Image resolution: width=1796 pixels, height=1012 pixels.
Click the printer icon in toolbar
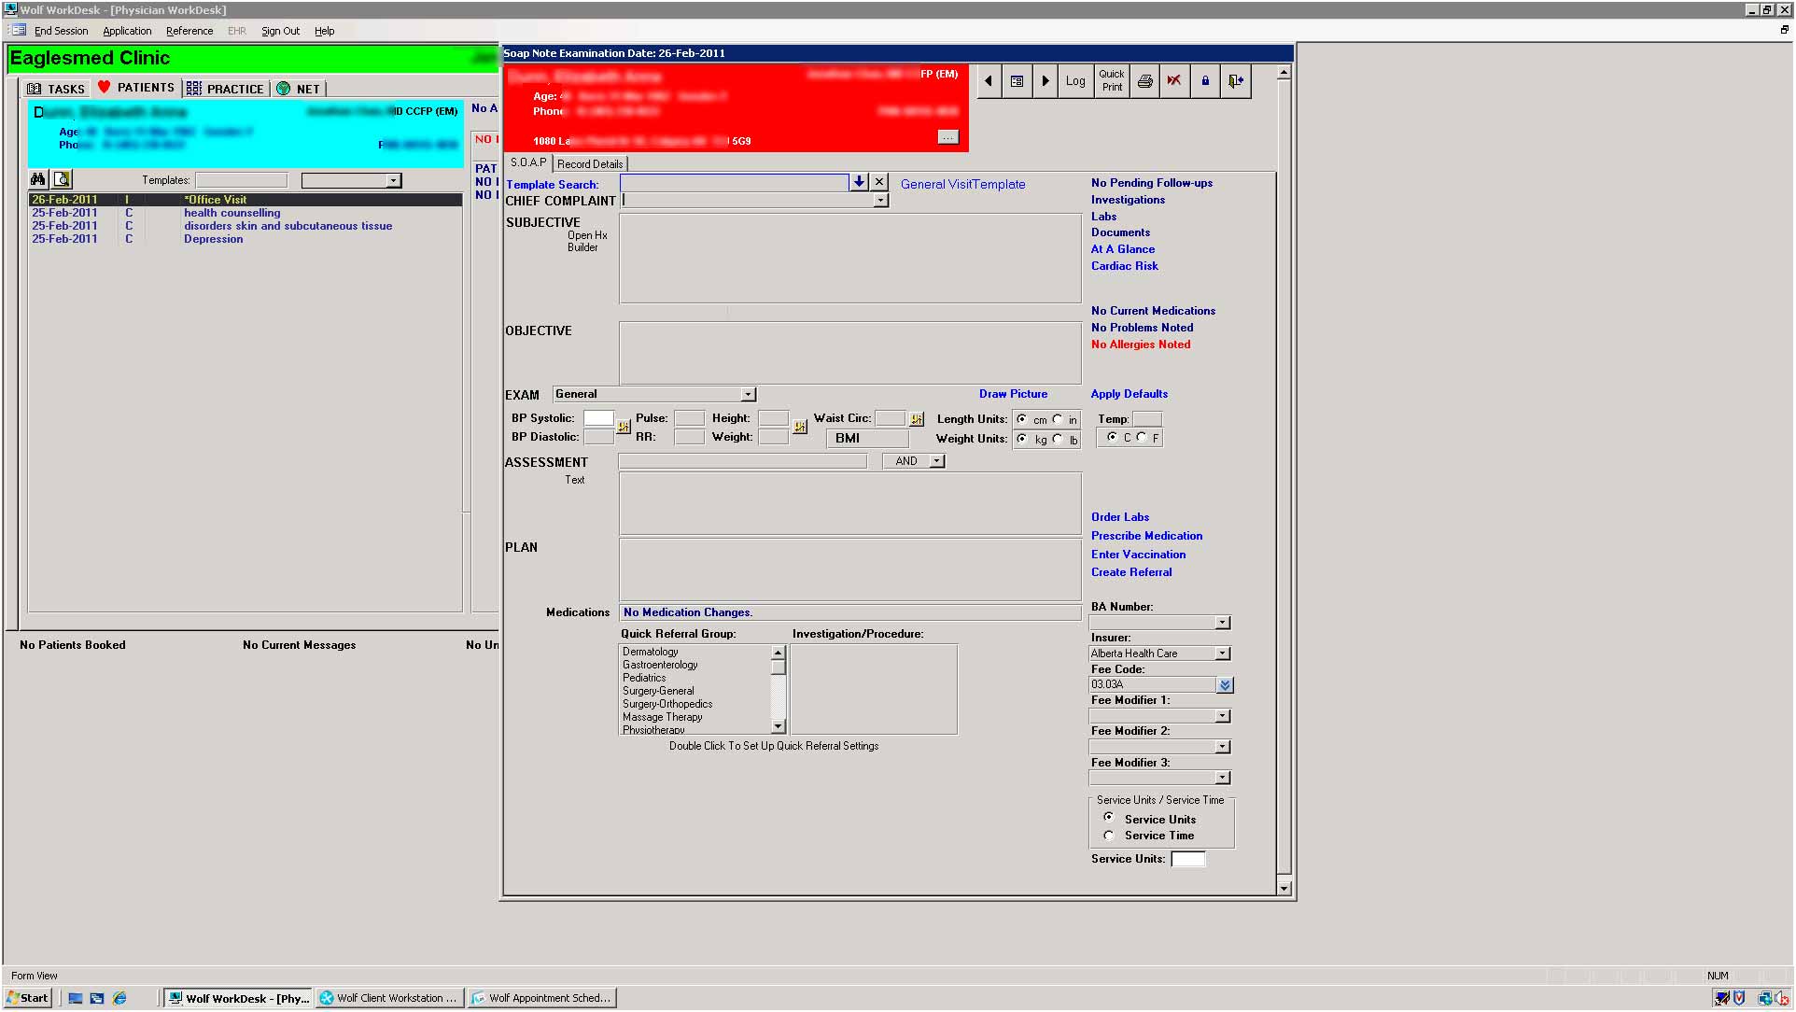coord(1145,81)
